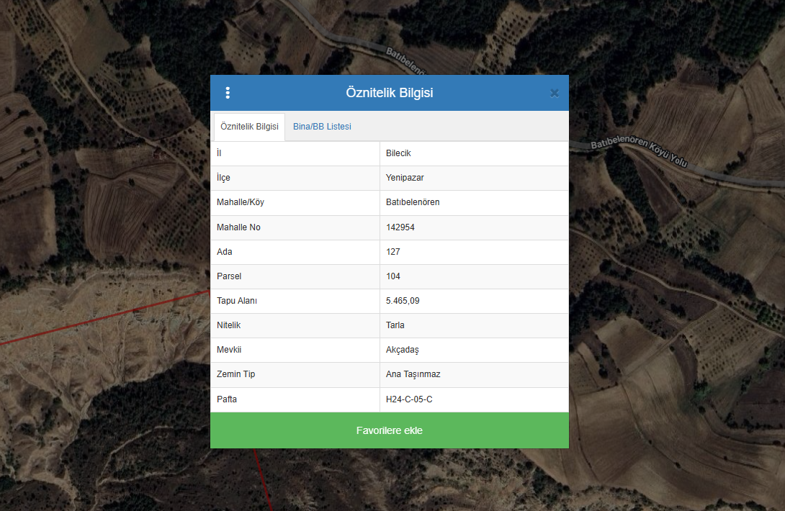785x511 pixels.
Task: Select the Öznitelik Bilgisi tab
Action: point(249,127)
